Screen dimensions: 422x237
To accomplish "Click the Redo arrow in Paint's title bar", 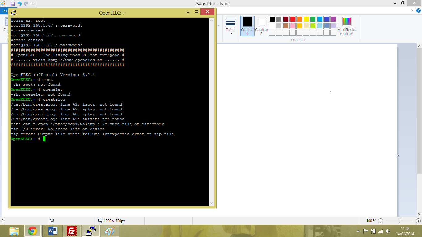I will tap(26, 4).
